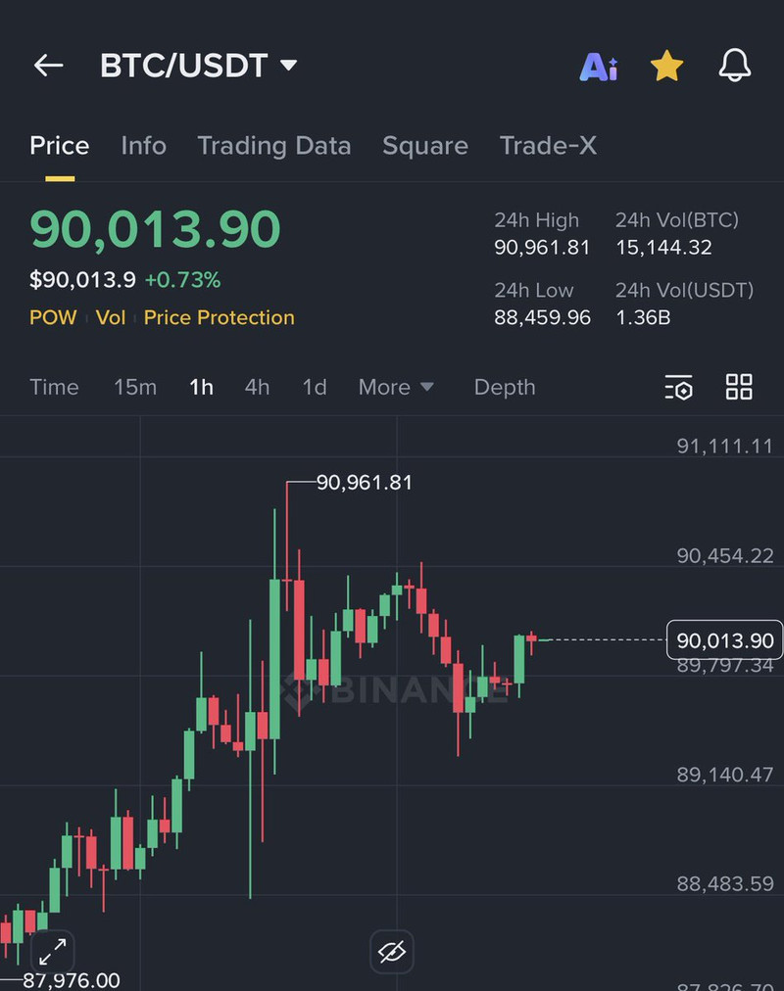Viewport: 784px width, 991px height.
Task: Switch to the Info tab
Action: 143,146
